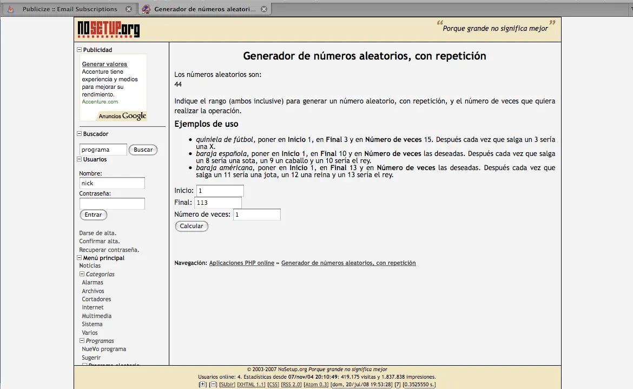Screen dimensions: 633x389
Task: Open the Generar valores ad link
Action: (104, 64)
